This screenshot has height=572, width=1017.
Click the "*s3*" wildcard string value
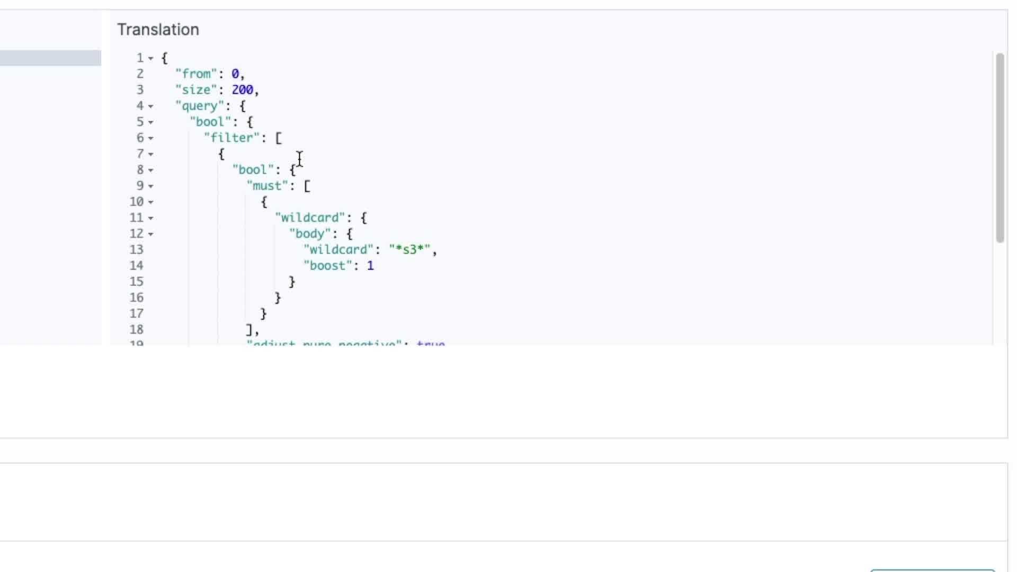click(x=409, y=249)
